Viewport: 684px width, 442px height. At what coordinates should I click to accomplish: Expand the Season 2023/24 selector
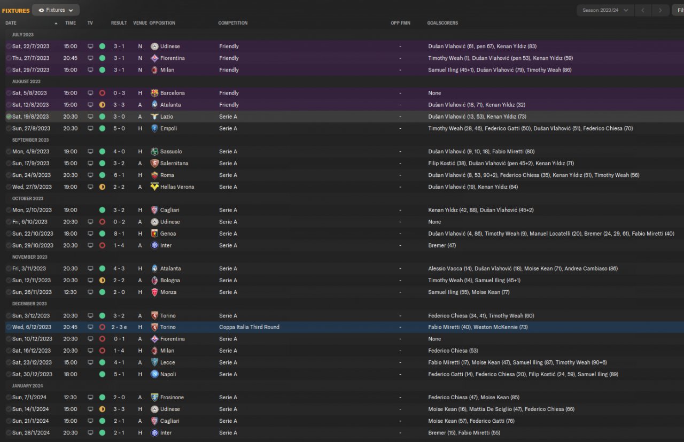click(x=605, y=10)
